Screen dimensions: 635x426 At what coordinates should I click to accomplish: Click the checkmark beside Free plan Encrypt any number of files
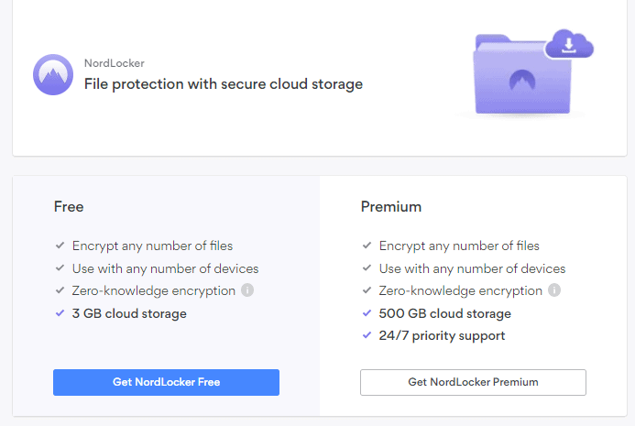pyautogui.click(x=60, y=246)
